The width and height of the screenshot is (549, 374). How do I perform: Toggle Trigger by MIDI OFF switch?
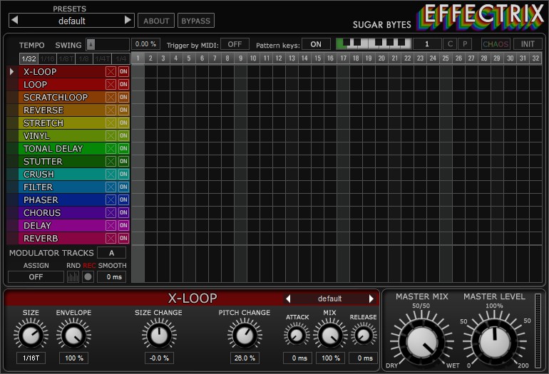pos(235,44)
